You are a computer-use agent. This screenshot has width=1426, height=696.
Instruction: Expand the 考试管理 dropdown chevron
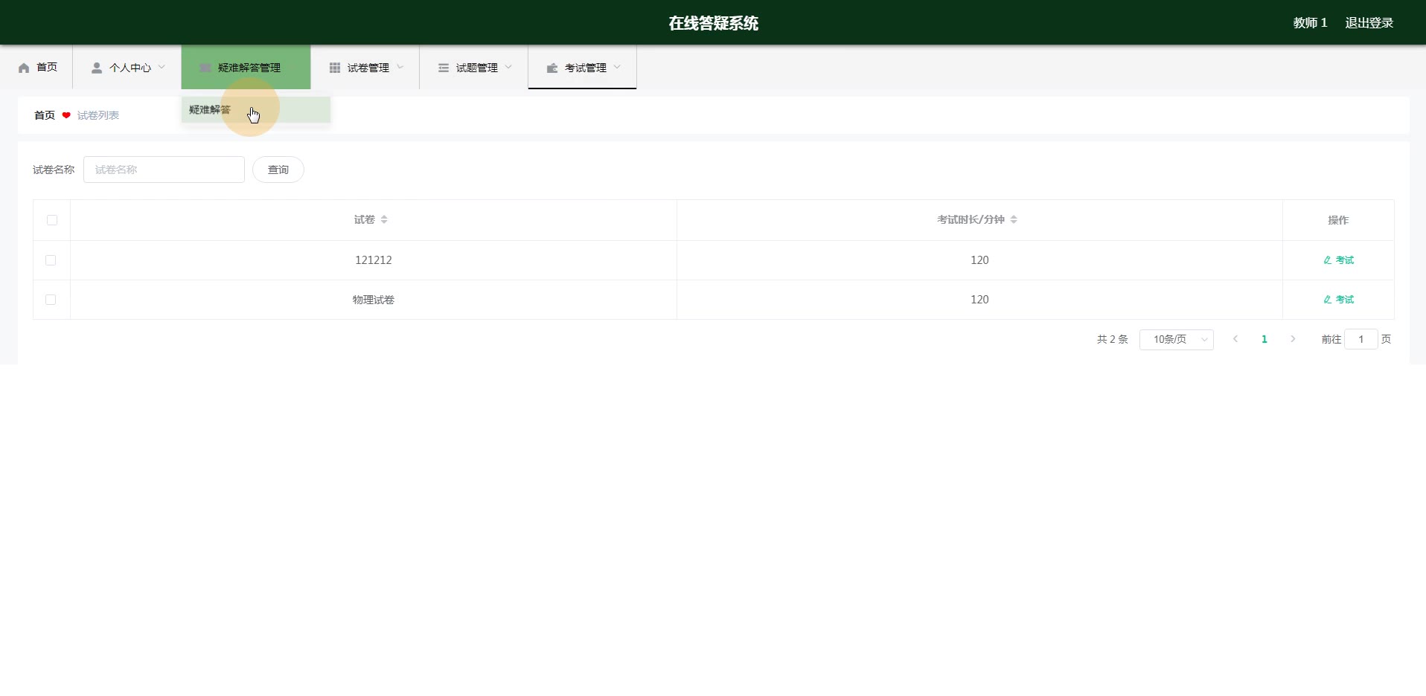(x=617, y=67)
